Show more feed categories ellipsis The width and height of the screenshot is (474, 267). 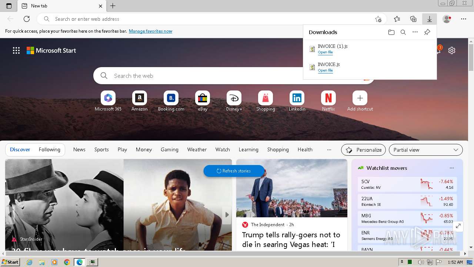(x=329, y=149)
